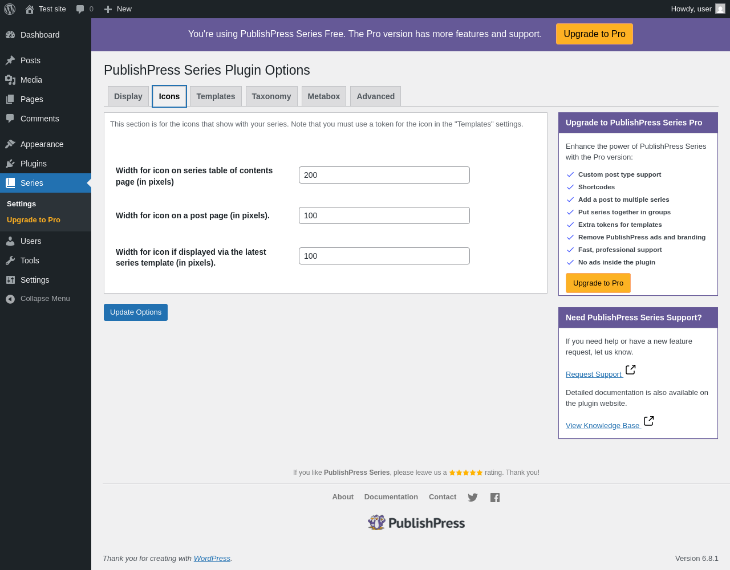730x570 pixels.
Task: Open the Howdy, user account menu
Action: point(691,9)
